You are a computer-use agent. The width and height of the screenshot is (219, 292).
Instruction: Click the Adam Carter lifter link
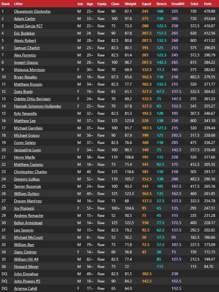(24, 19)
